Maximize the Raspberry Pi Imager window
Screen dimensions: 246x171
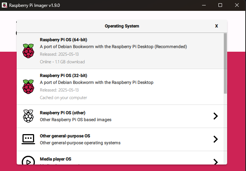pyautogui.click(x=220, y=5)
